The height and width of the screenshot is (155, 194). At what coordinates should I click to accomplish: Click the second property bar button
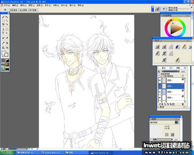pos(23,10)
